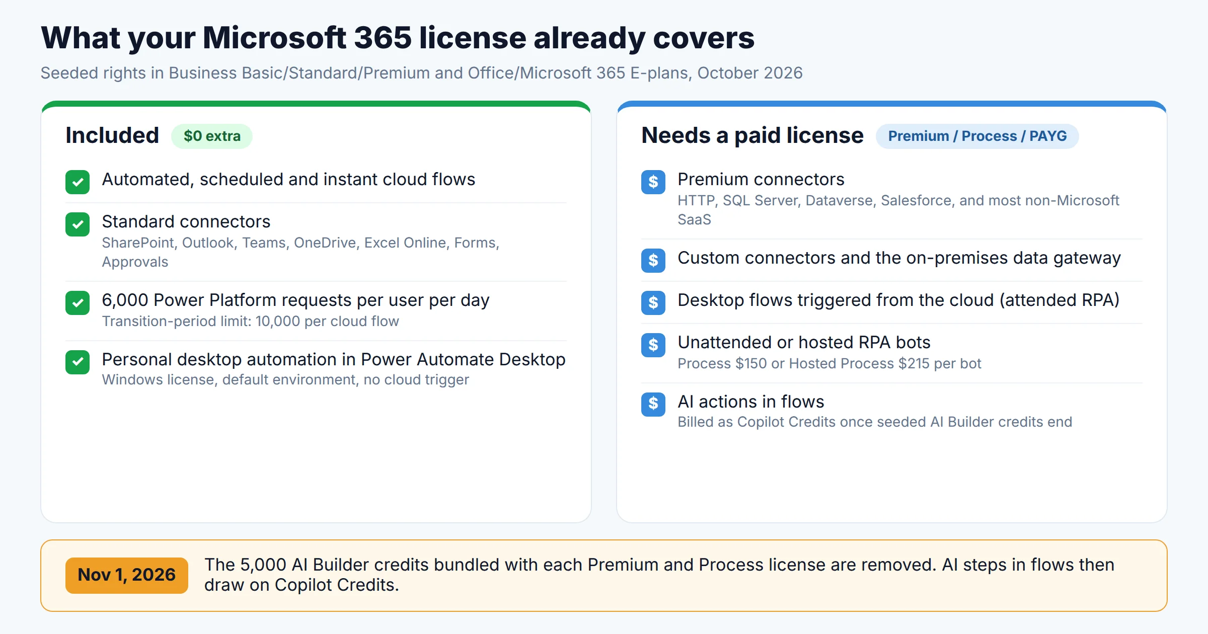Click the dollar icon beside Desktop flows triggered from the cloud
1208x634 pixels.
click(653, 303)
